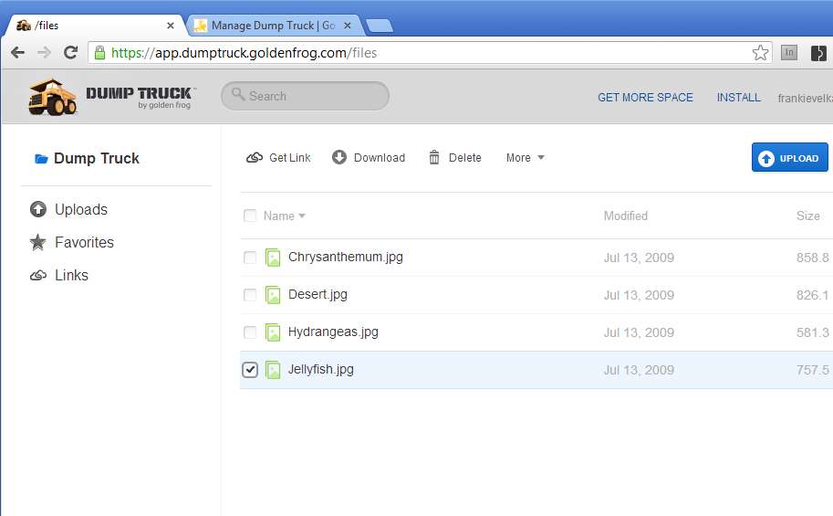This screenshot has width=833, height=516.
Task: Bookmark page with star icon
Action: click(x=760, y=53)
